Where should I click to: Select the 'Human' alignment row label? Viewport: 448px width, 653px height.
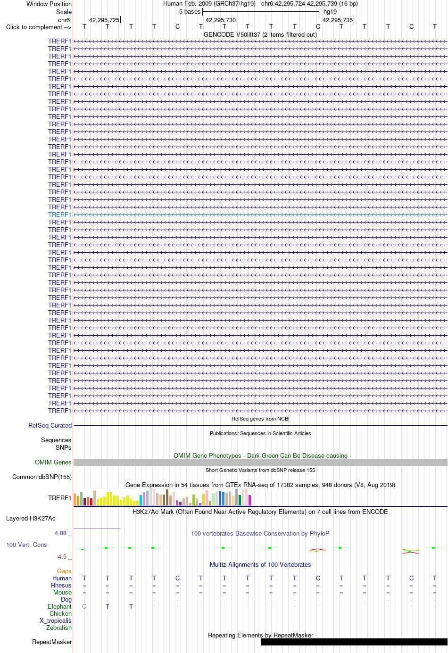point(62,578)
